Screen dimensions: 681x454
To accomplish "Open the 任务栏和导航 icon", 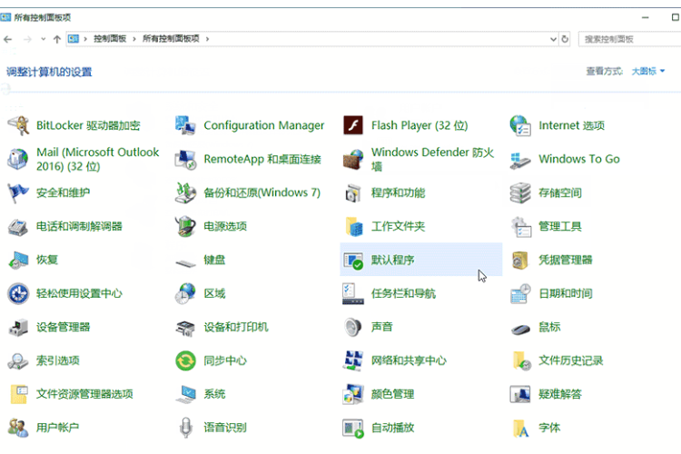I will point(353,293).
